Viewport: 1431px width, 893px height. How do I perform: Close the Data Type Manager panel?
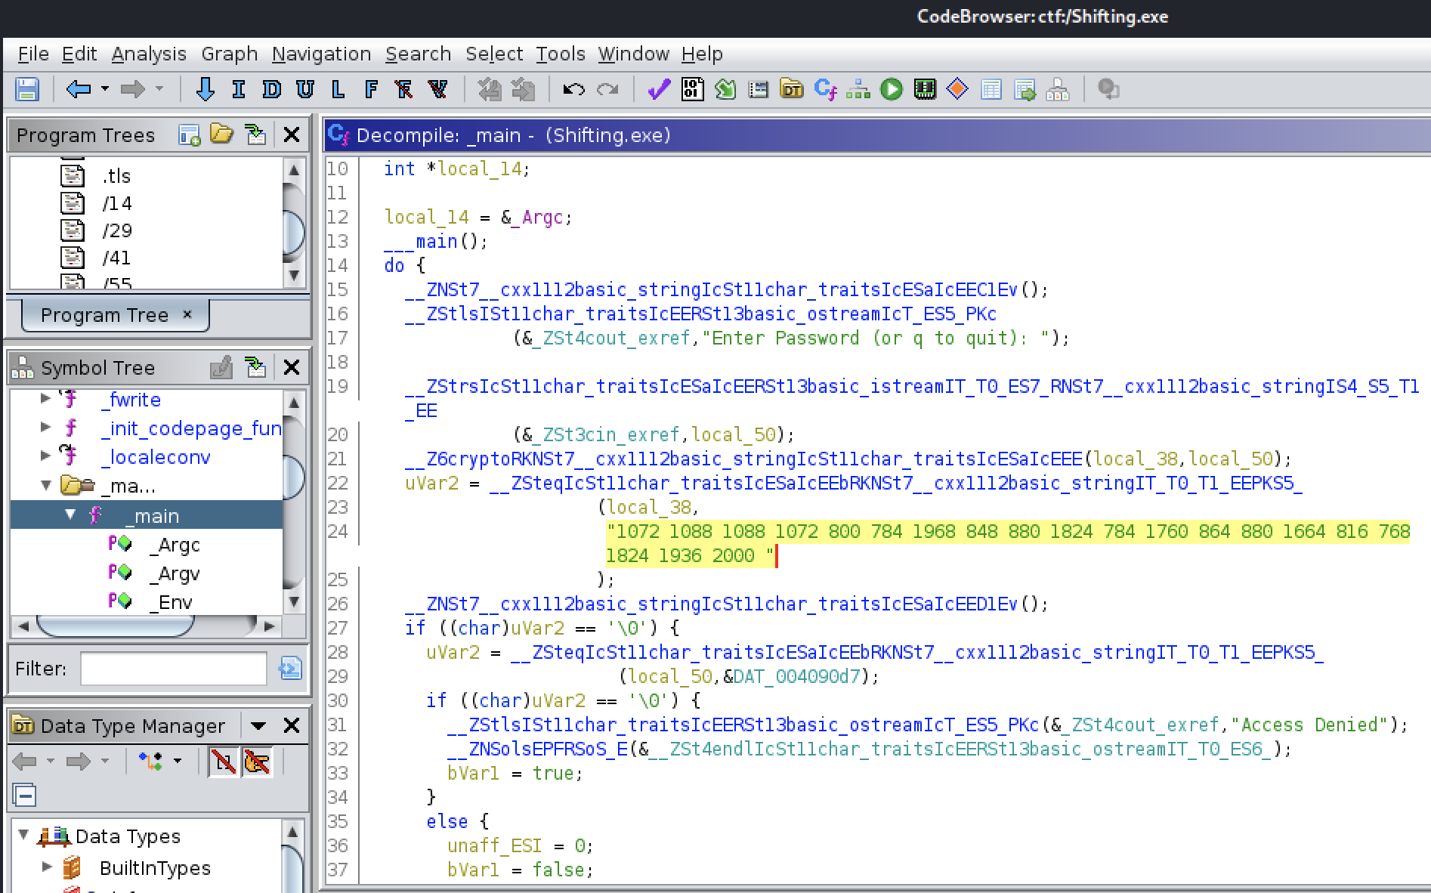[292, 726]
